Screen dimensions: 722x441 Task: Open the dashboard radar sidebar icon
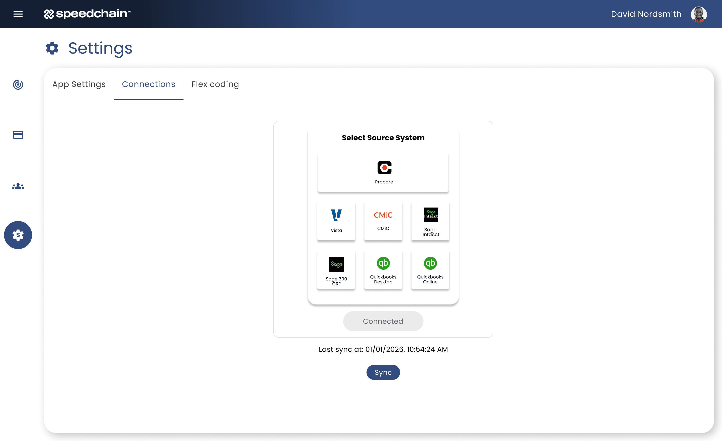[x=18, y=84]
